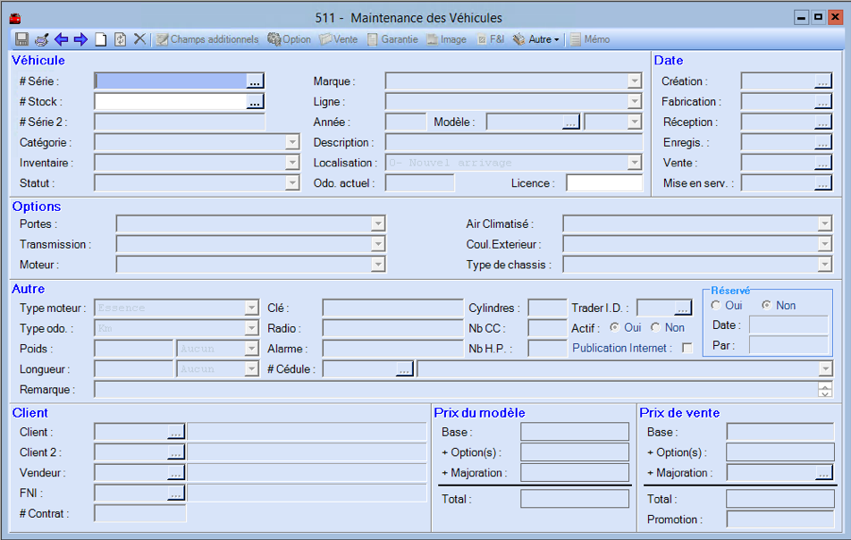
Task: Select Oui radio for Actif
Action: (x=614, y=327)
